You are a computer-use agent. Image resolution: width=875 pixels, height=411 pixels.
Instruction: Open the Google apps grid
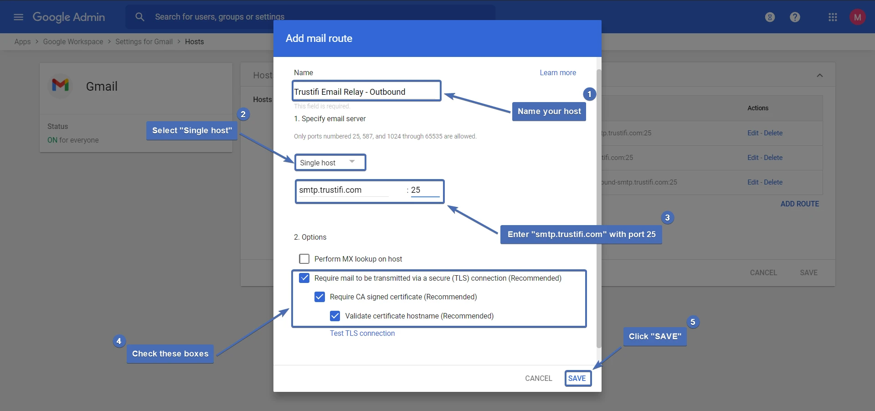pos(833,17)
